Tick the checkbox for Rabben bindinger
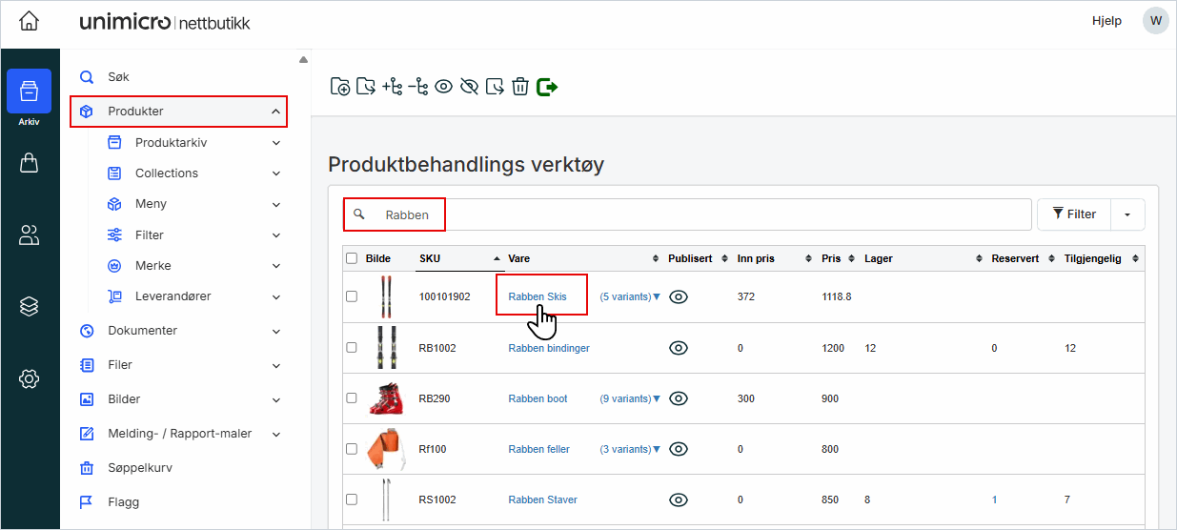1177x530 pixels. click(x=352, y=348)
